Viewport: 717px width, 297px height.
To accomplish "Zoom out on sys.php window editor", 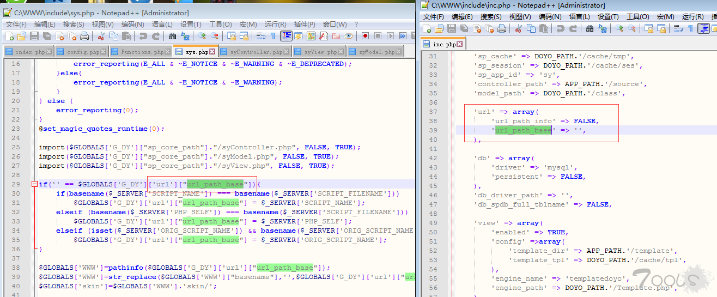I will [x=215, y=36].
